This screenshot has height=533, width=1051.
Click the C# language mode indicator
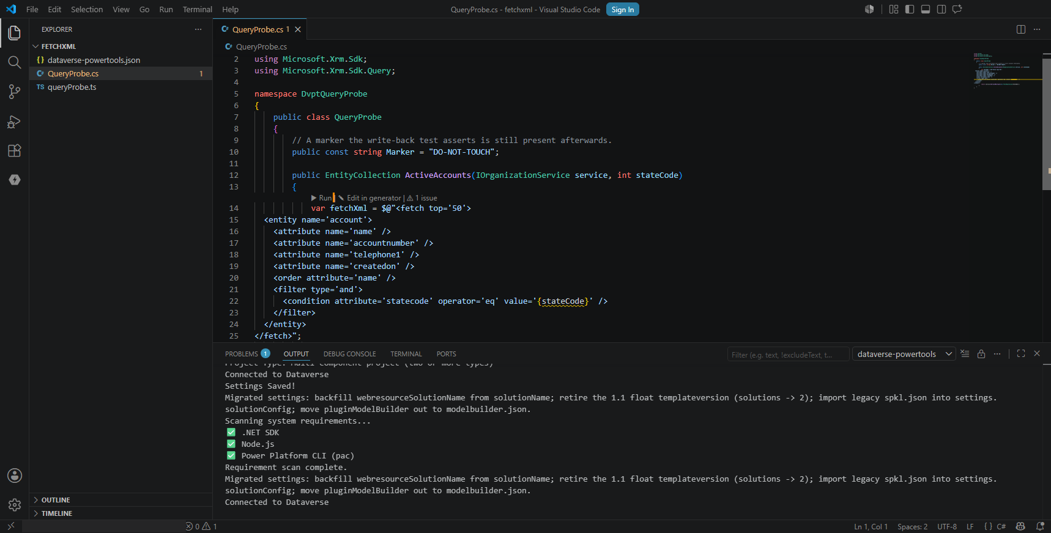(x=1001, y=526)
